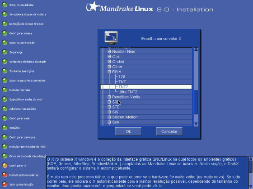Viewport: 253px width, 189px height.
Task: Click the status ball for Escolha pacotes a serem instalados
Action: (x=5, y=81)
